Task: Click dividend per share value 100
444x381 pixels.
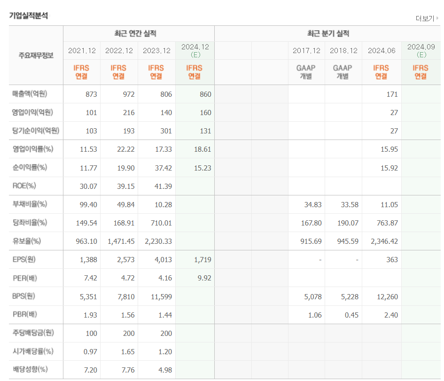Action: pos(91,334)
